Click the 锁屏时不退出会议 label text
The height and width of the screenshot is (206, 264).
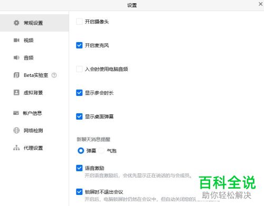click(x=104, y=192)
